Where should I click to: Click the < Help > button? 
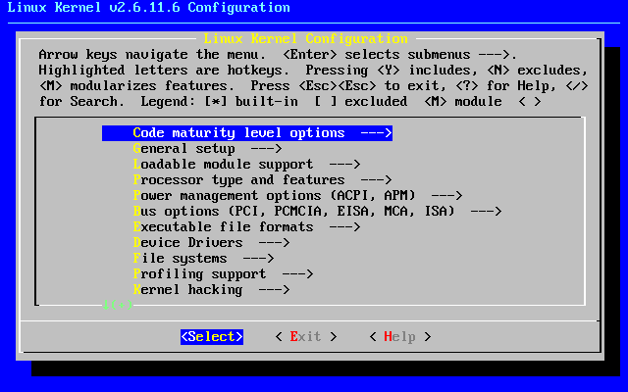tap(399, 337)
